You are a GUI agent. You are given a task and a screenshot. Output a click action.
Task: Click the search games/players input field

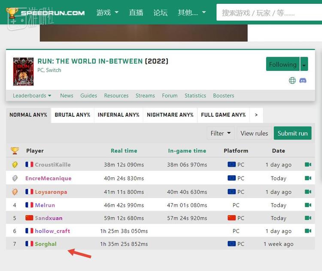pos(269,12)
